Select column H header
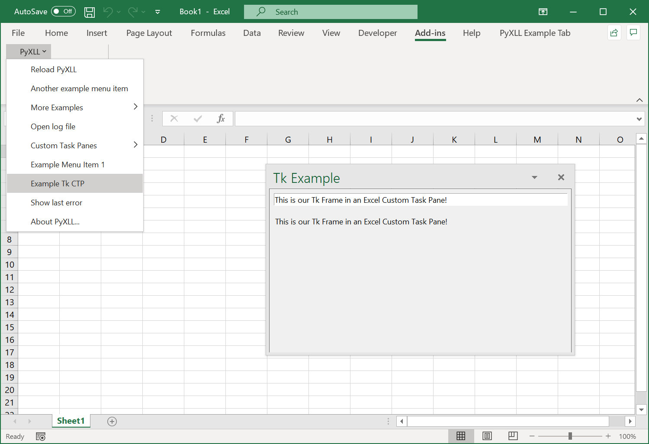The width and height of the screenshot is (649, 444). point(330,139)
